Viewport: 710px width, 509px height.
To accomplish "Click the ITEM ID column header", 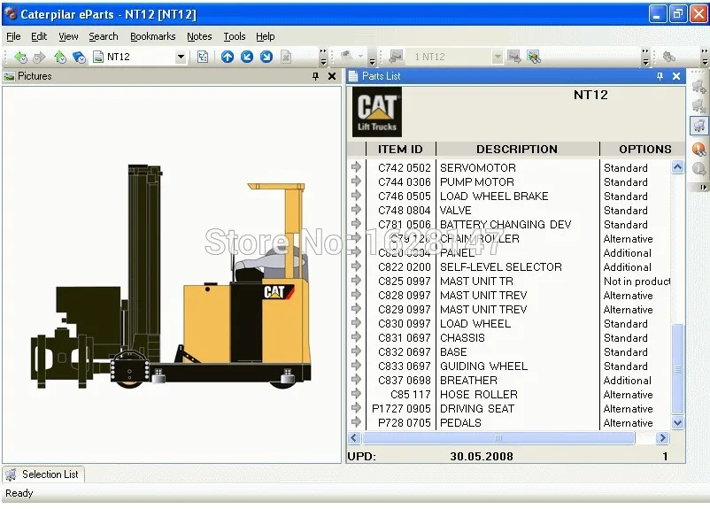I will pos(400,149).
